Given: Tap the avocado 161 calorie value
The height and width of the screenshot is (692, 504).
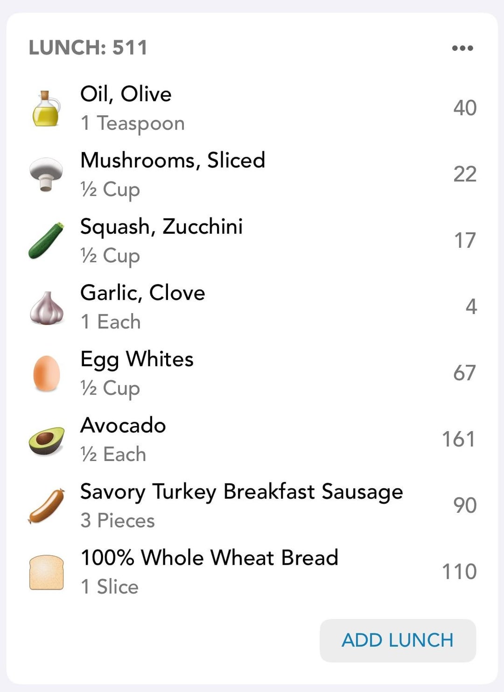Looking at the screenshot, I should point(459,439).
